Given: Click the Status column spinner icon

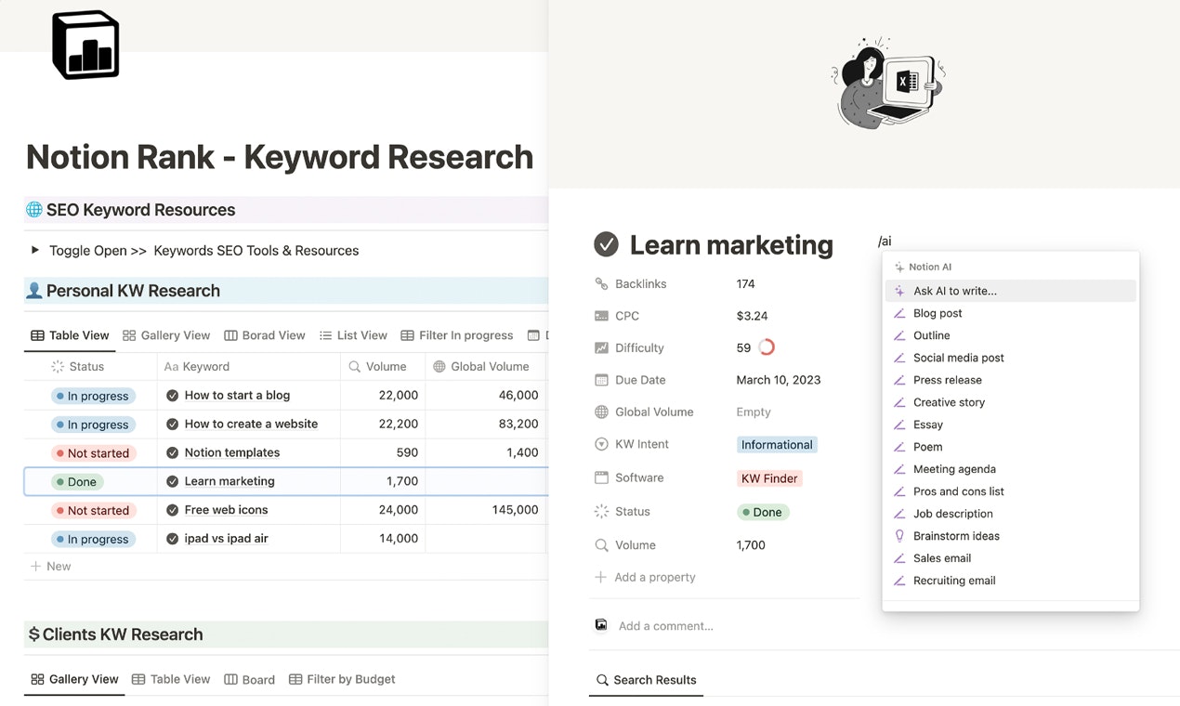Looking at the screenshot, I should coord(58,367).
